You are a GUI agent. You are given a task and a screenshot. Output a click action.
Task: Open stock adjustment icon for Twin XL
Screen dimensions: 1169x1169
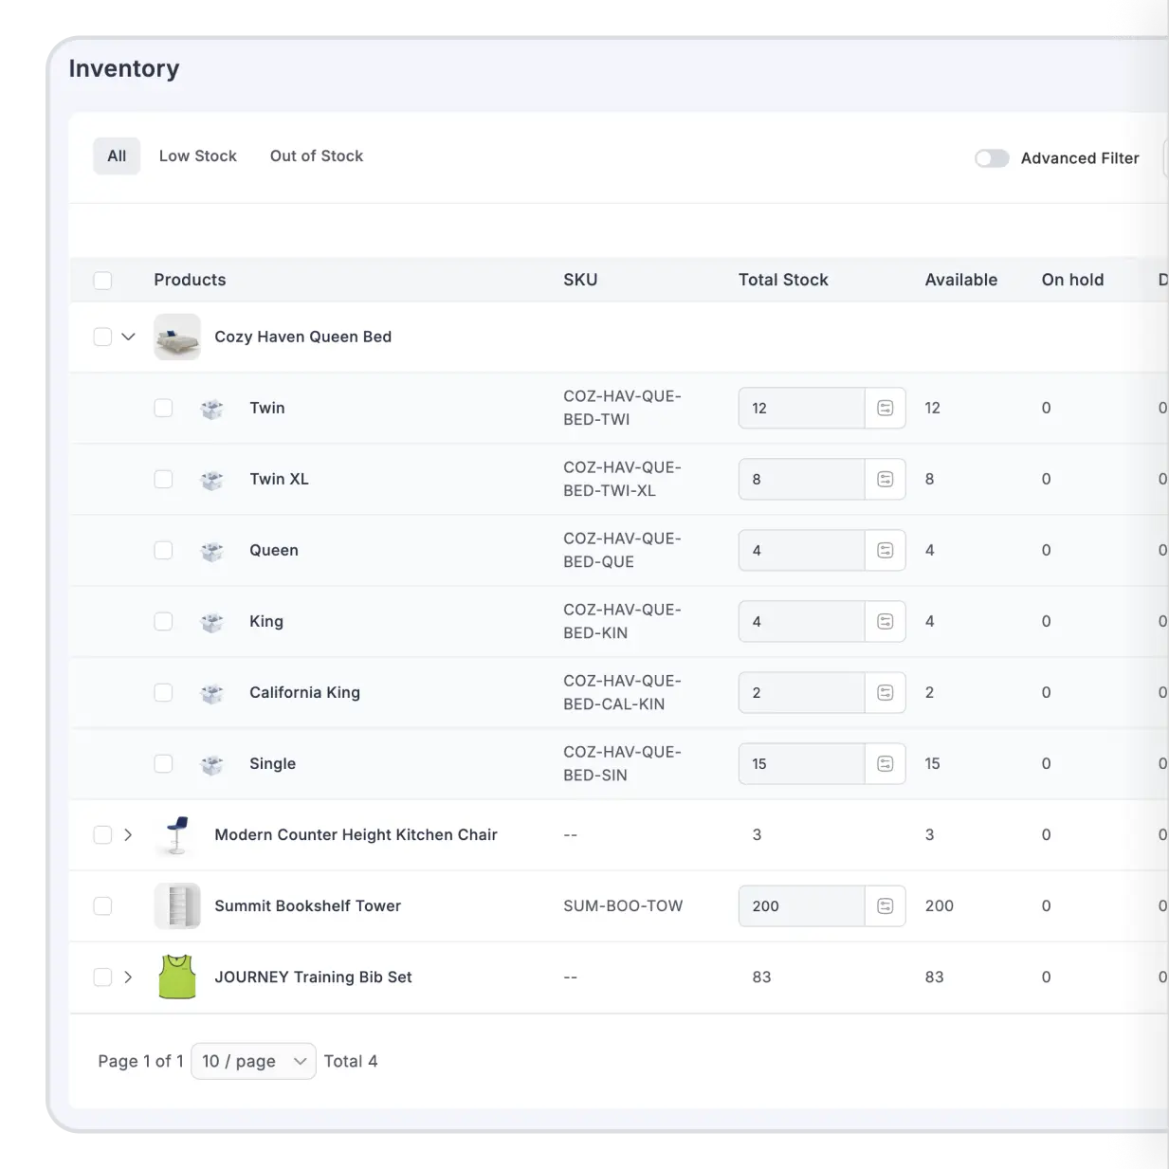click(886, 479)
